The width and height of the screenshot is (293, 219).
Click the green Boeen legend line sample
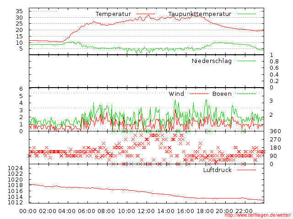pyautogui.click(x=246, y=94)
